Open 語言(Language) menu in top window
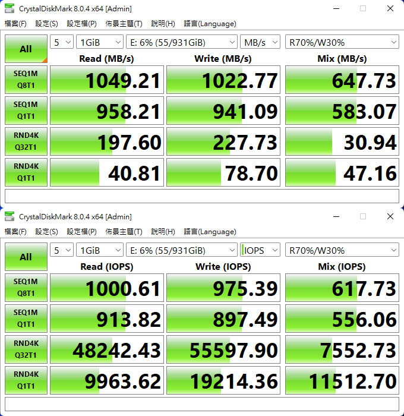Image resolution: width=404 pixels, height=416 pixels. (x=210, y=24)
